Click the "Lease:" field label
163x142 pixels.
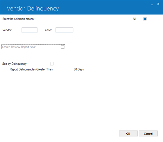tap(48, 30)
